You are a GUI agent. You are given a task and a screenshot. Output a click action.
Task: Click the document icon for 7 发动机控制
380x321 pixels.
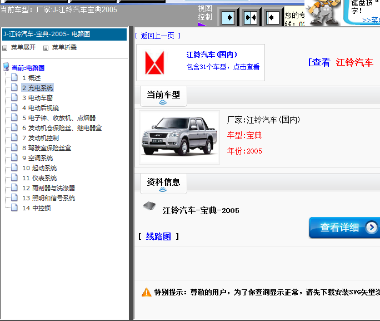pos(14,137)
